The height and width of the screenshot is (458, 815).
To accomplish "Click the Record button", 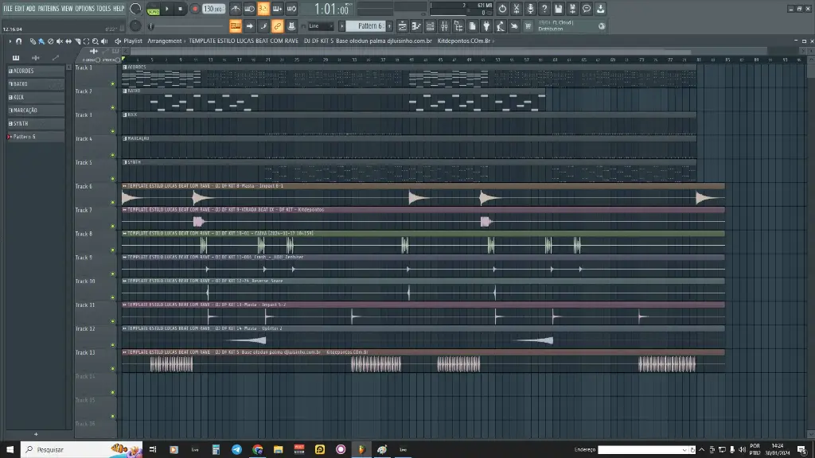I will coord(195,9).
